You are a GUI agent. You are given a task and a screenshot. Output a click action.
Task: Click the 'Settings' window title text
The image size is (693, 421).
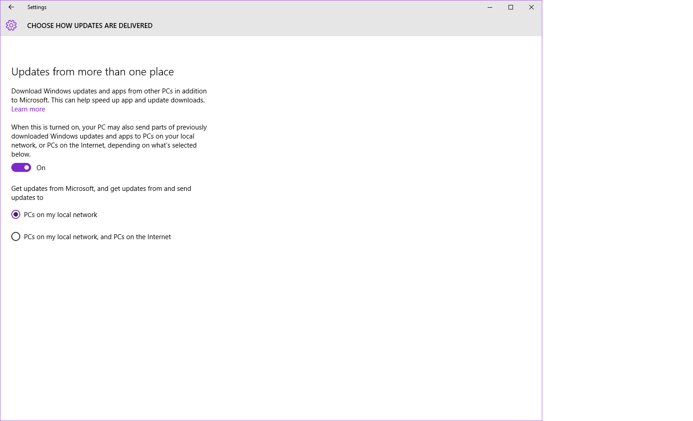click(37, 7)
